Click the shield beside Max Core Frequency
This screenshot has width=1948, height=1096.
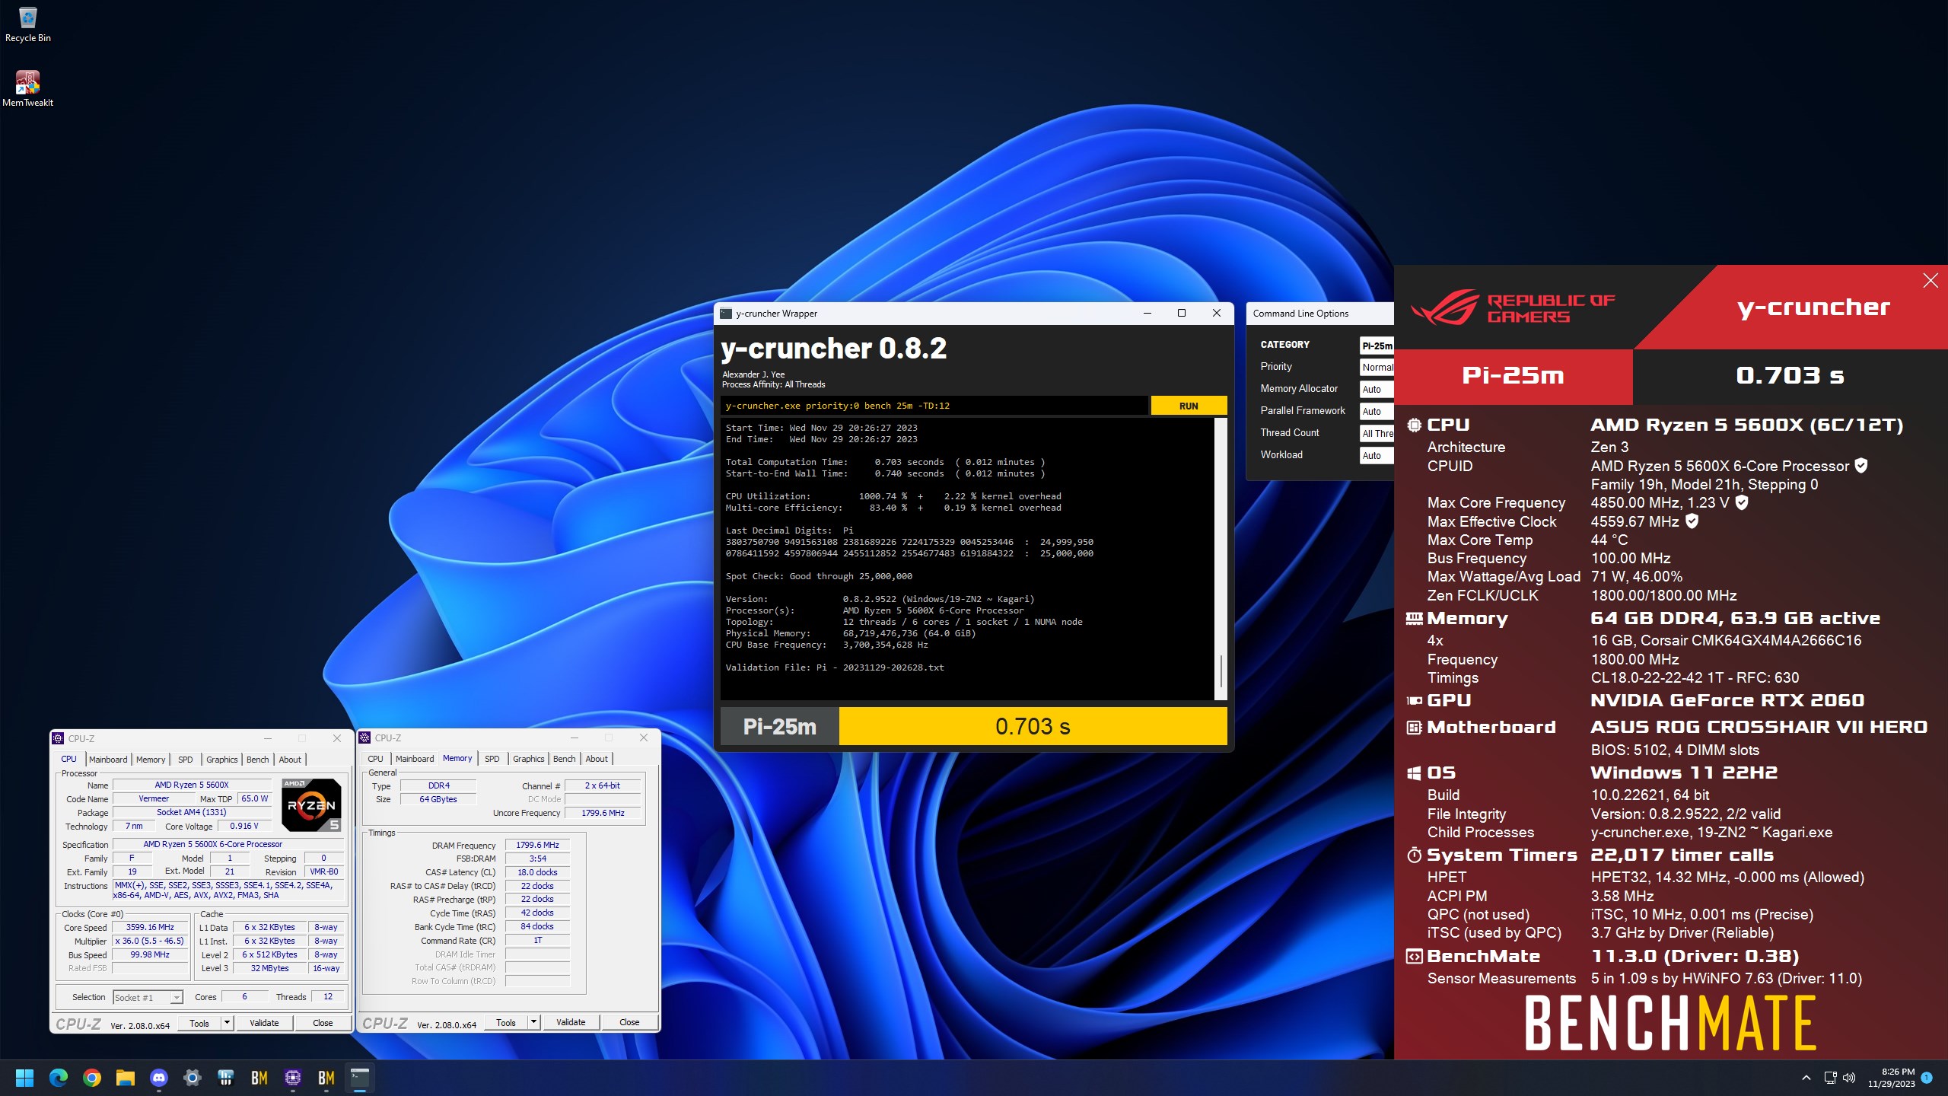click(x=1742, y=502)
